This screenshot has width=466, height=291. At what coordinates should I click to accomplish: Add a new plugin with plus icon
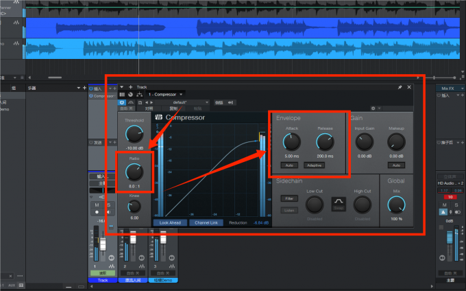click(x=130, y=87)
